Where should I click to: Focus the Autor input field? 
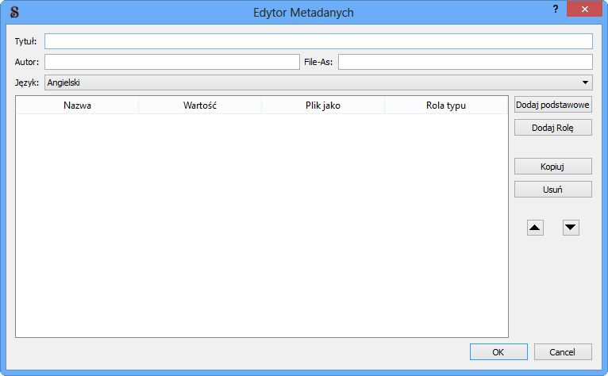coord(172,62)
